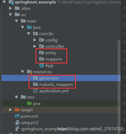126x134 pixels.
Task: Click the orange target folder icon
Action: (x=17, y=110)
